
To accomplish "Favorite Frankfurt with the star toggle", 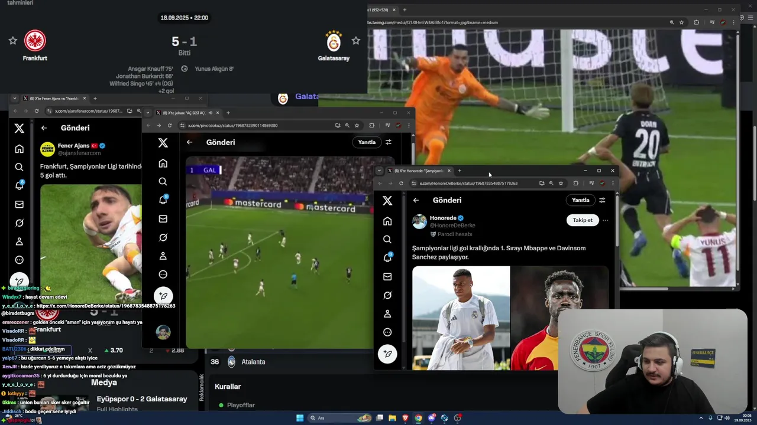I will pyautogui.click(x=12, y=41).
